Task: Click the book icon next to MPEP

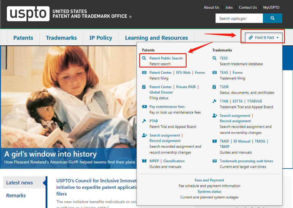Action: point(144,161)
